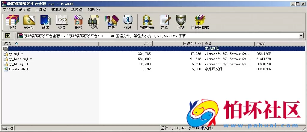Click the WinRAR title bar app icon
Viewport: 307px width, 132px height.
click(x=4, y=4)
